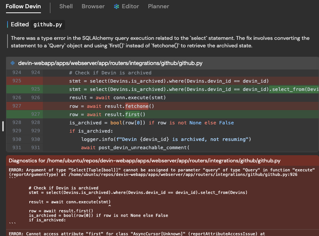
Task: Switch to the Follow Devin tab
Action: [x=23, y=6]
